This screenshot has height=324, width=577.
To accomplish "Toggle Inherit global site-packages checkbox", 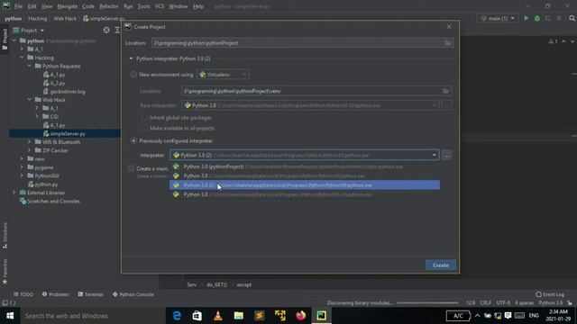I will point(144,118).
